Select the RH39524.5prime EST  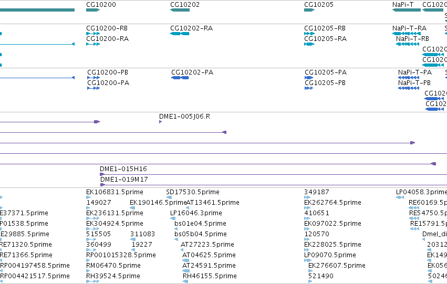pyautogui.click(x=93, y=281)
